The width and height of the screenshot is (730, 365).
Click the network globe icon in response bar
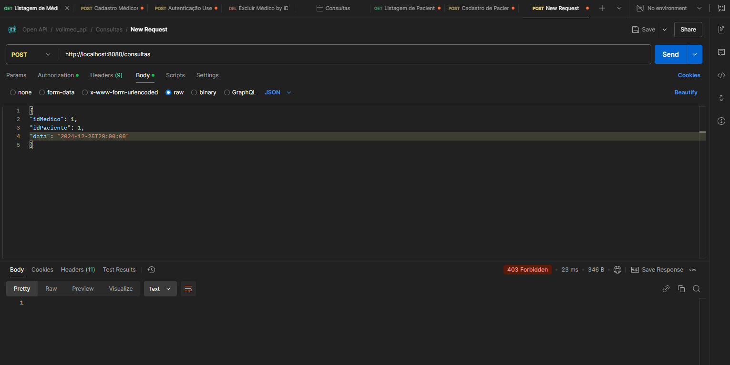coord(617,270)
